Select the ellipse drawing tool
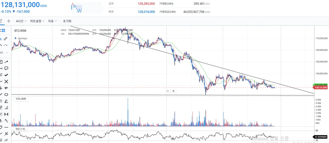Screen dimensions: 329x143 (6, 94)
